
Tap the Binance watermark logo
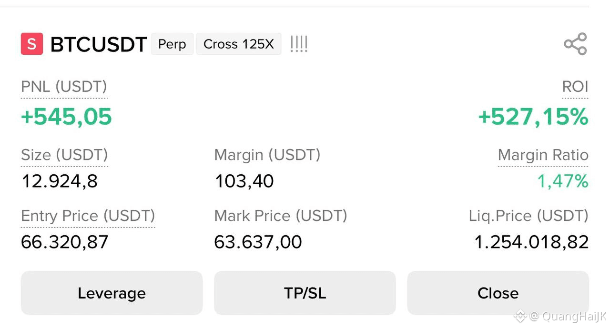pos(520,316)
